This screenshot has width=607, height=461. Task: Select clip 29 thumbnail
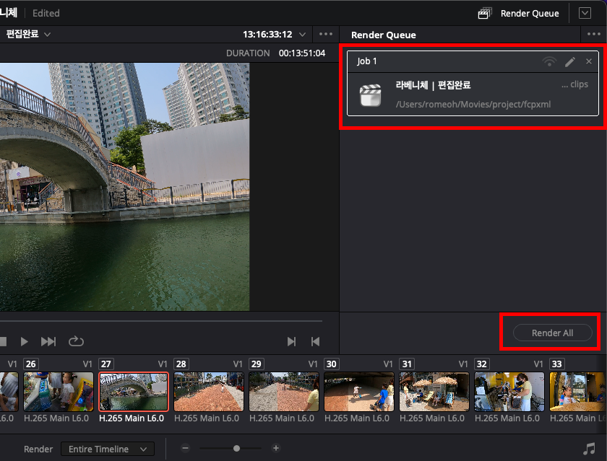tap(284, 392)
